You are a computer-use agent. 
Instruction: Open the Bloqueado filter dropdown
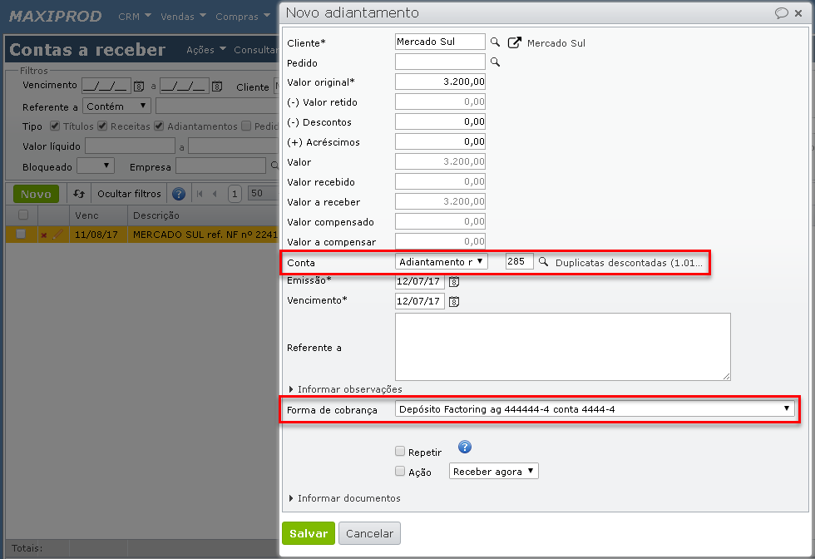96,166
